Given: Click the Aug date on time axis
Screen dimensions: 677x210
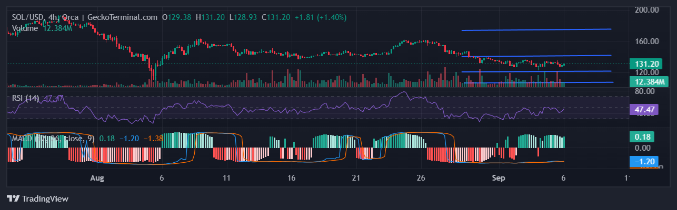Looking at the screenshot, I should click(x=97, y=178).
